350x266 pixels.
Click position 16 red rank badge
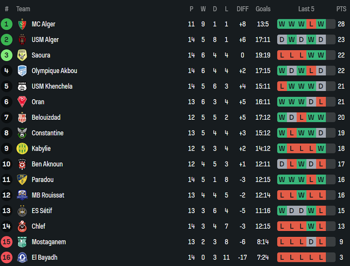[x=7, y=257]
